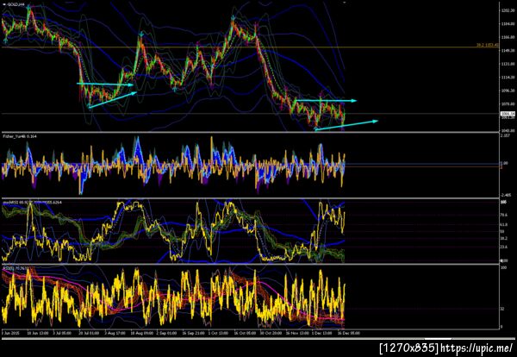Click the '30 Oct 20:00' time axis label
This screenshot has height=357, width=517.
[x=271, y=333]
